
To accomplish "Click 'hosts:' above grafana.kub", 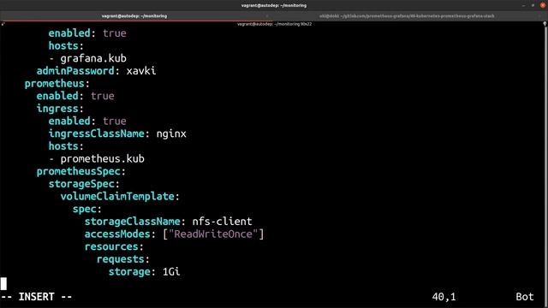I will [66, 45].
